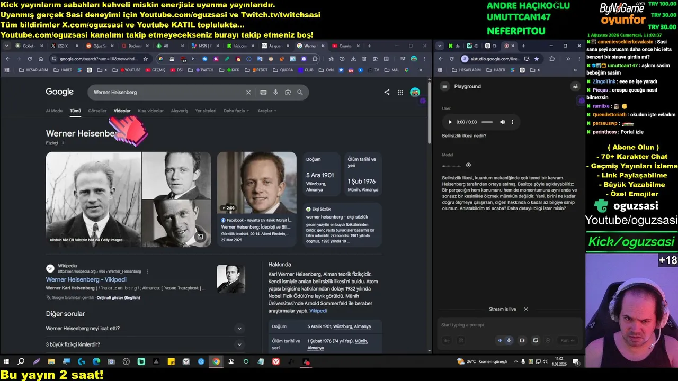This screenshot has height=381, width=678.
Task: Switch to the Kicklet browser tab
Action: click(x=30, y=46)
